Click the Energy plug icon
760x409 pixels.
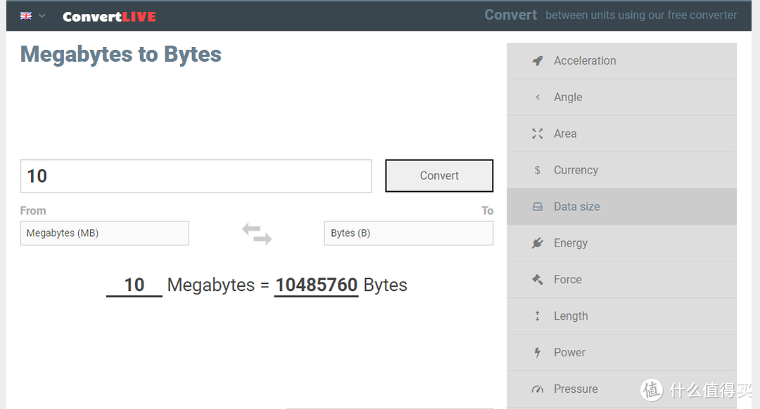point(538,243)
